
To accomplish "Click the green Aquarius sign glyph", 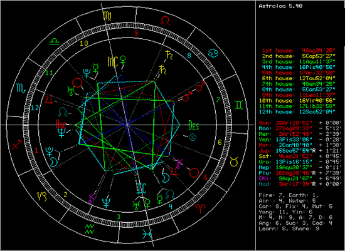I will 90,229.
